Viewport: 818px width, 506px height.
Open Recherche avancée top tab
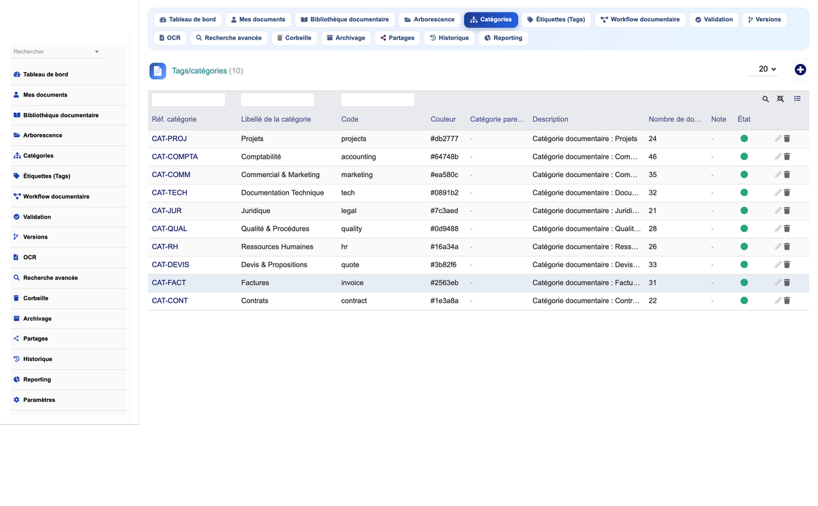229,38
